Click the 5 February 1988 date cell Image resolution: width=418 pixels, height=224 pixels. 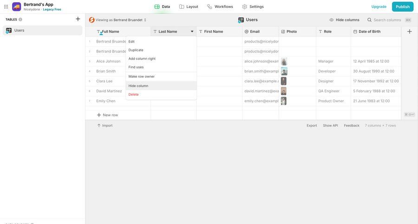(x=376, y=91)
